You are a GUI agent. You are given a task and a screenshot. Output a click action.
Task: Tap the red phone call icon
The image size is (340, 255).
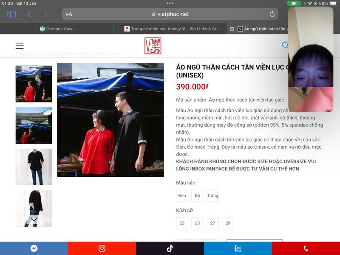pos(306,249)
